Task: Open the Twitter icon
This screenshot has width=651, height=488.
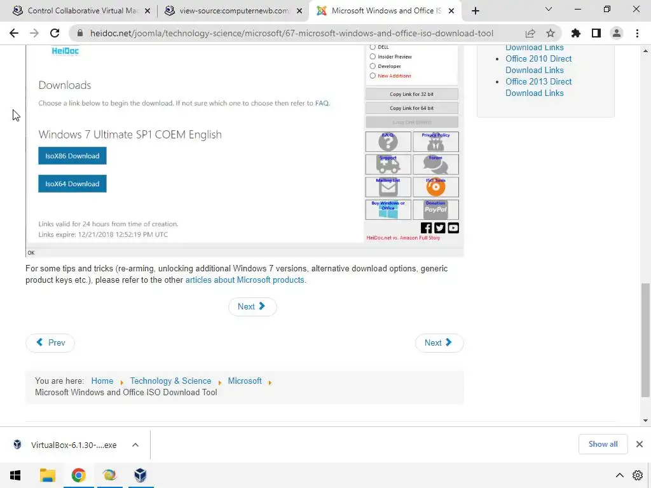Action: (x=439, y=228)
